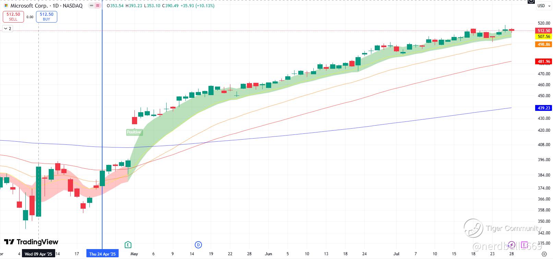The height and width of the screenshot is (259, 553).
Task: Click the Microsoft logo beside the symbol name
Action: tap(6, 6)
